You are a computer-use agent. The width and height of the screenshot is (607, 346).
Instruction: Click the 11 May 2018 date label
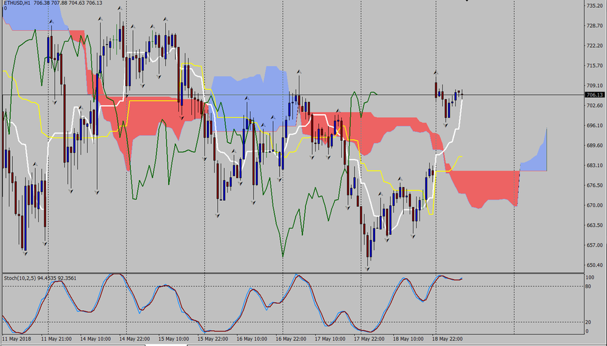click(15, 339)
